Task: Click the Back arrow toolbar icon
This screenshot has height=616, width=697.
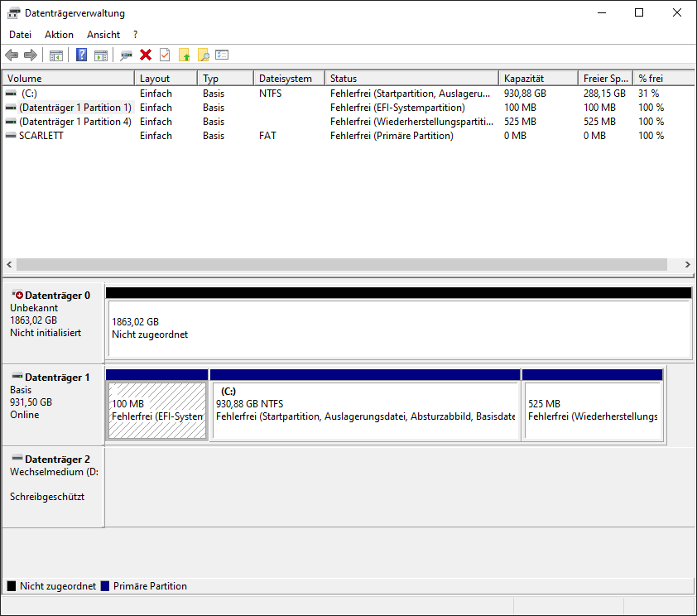Action: [12, 55]
